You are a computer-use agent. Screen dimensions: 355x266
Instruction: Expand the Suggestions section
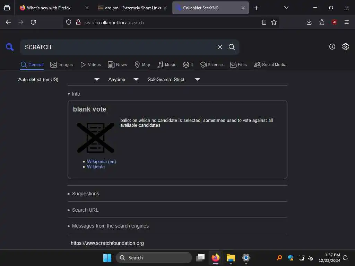83,194
